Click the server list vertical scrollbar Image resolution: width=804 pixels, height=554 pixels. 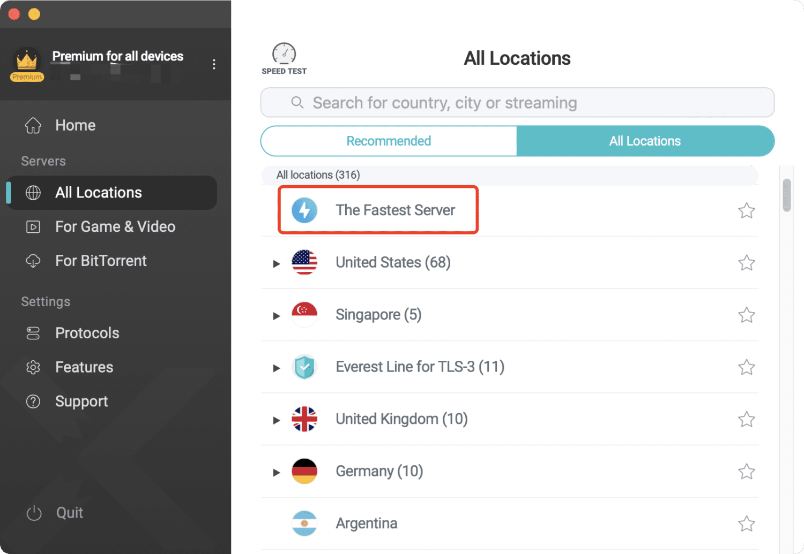tap(786, 195)
